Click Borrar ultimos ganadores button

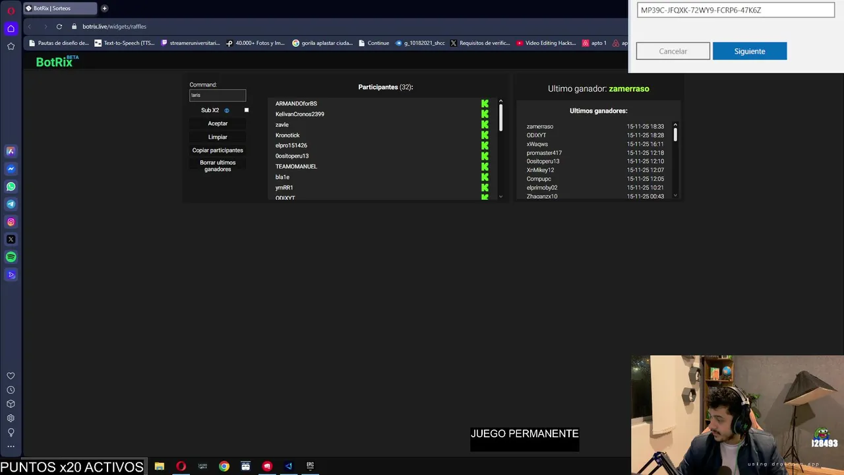tap(218, 166)
